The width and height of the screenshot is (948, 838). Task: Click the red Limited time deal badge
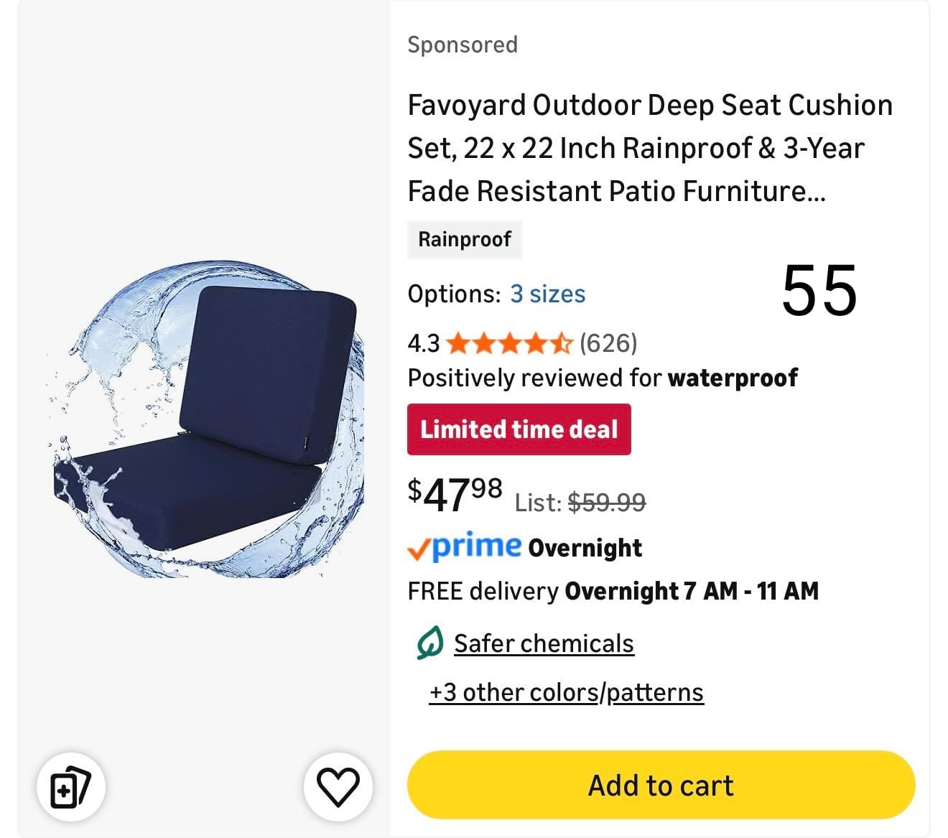[x=519, y=429]
